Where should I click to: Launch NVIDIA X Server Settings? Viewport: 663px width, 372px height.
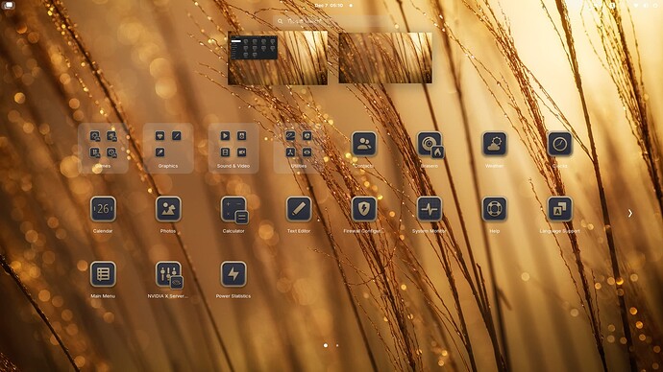click(169, 275)
